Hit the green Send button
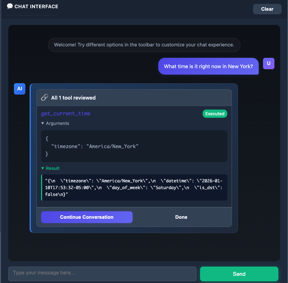Image resolution: width=288 pixels, height=283 pixels. [239, 274]
